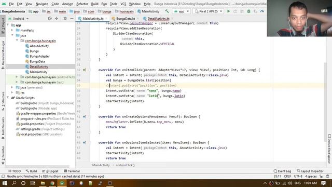Image resolution: width=332 pixels, height=187 pixels.
Task: Select AboutActivity in the project tree
Action: [39, 46]
